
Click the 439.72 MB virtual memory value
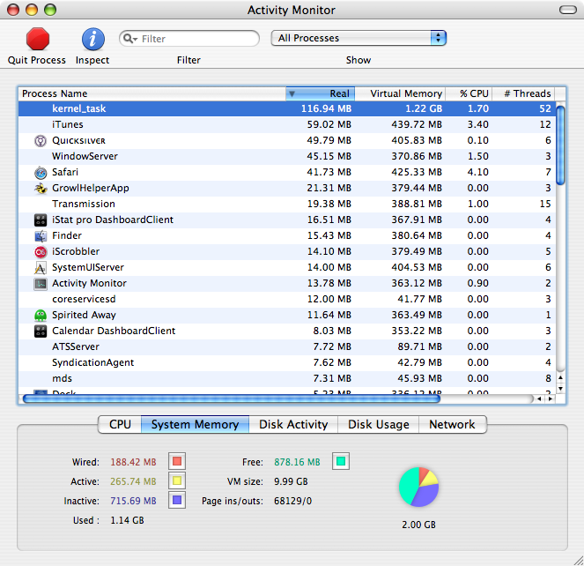417,124
